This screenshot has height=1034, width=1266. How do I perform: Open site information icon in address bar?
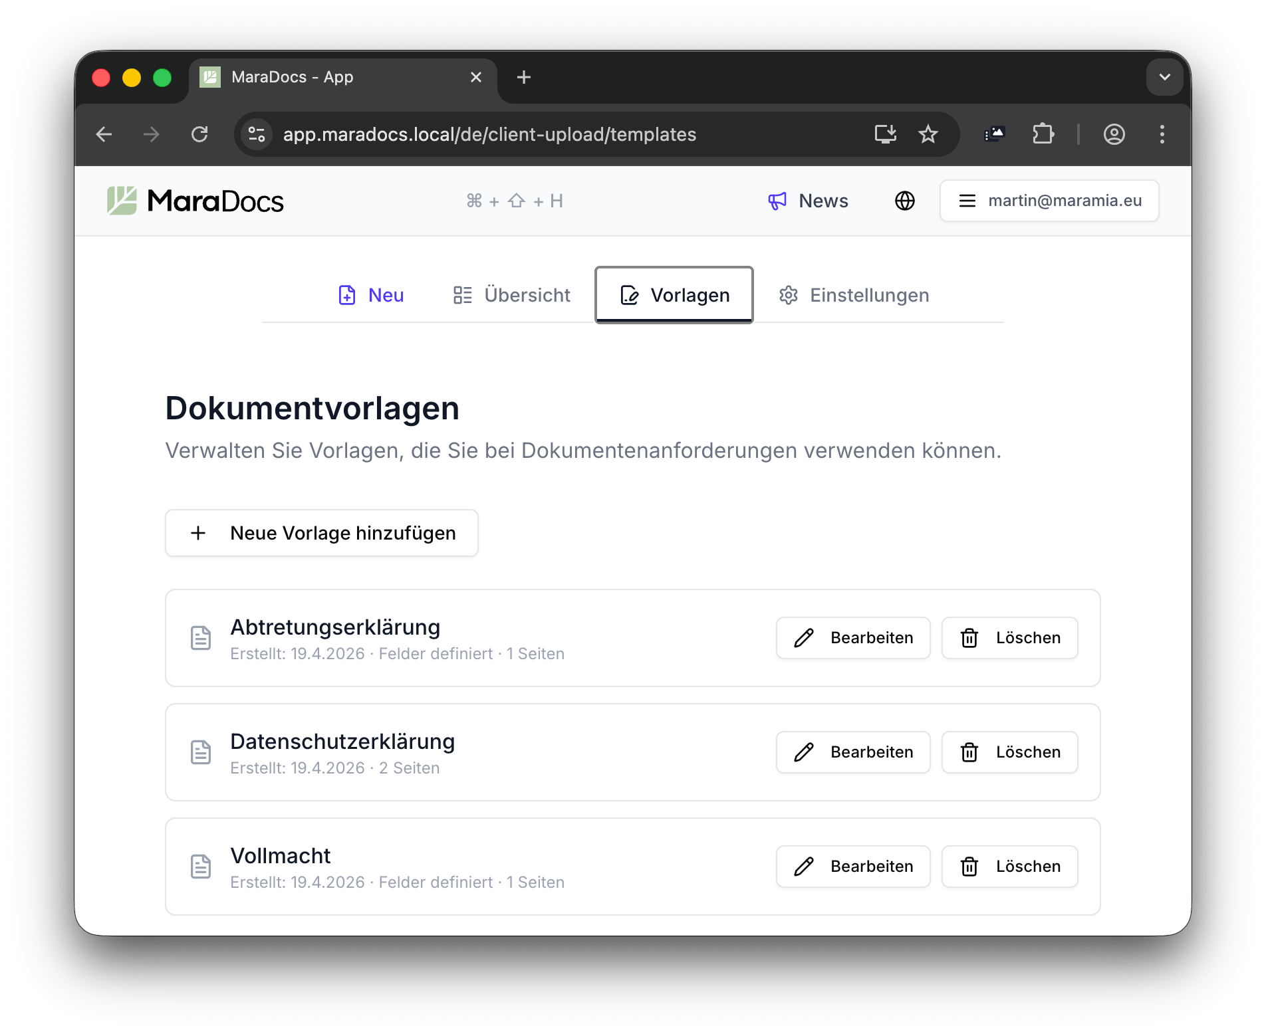pos(257,134)
